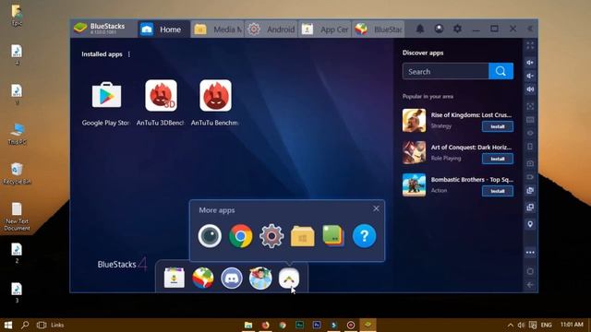The height and width of the screenshot is (332, 591).
Task: Open Chrome browser in More apps
Action: [x=240, y=236]
